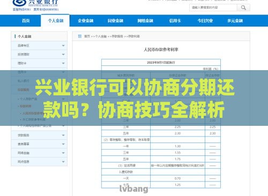Viewport: 268px width, 196px height.
Task: Open 贷款服务 in the sidebar
Action: [24, 135]
